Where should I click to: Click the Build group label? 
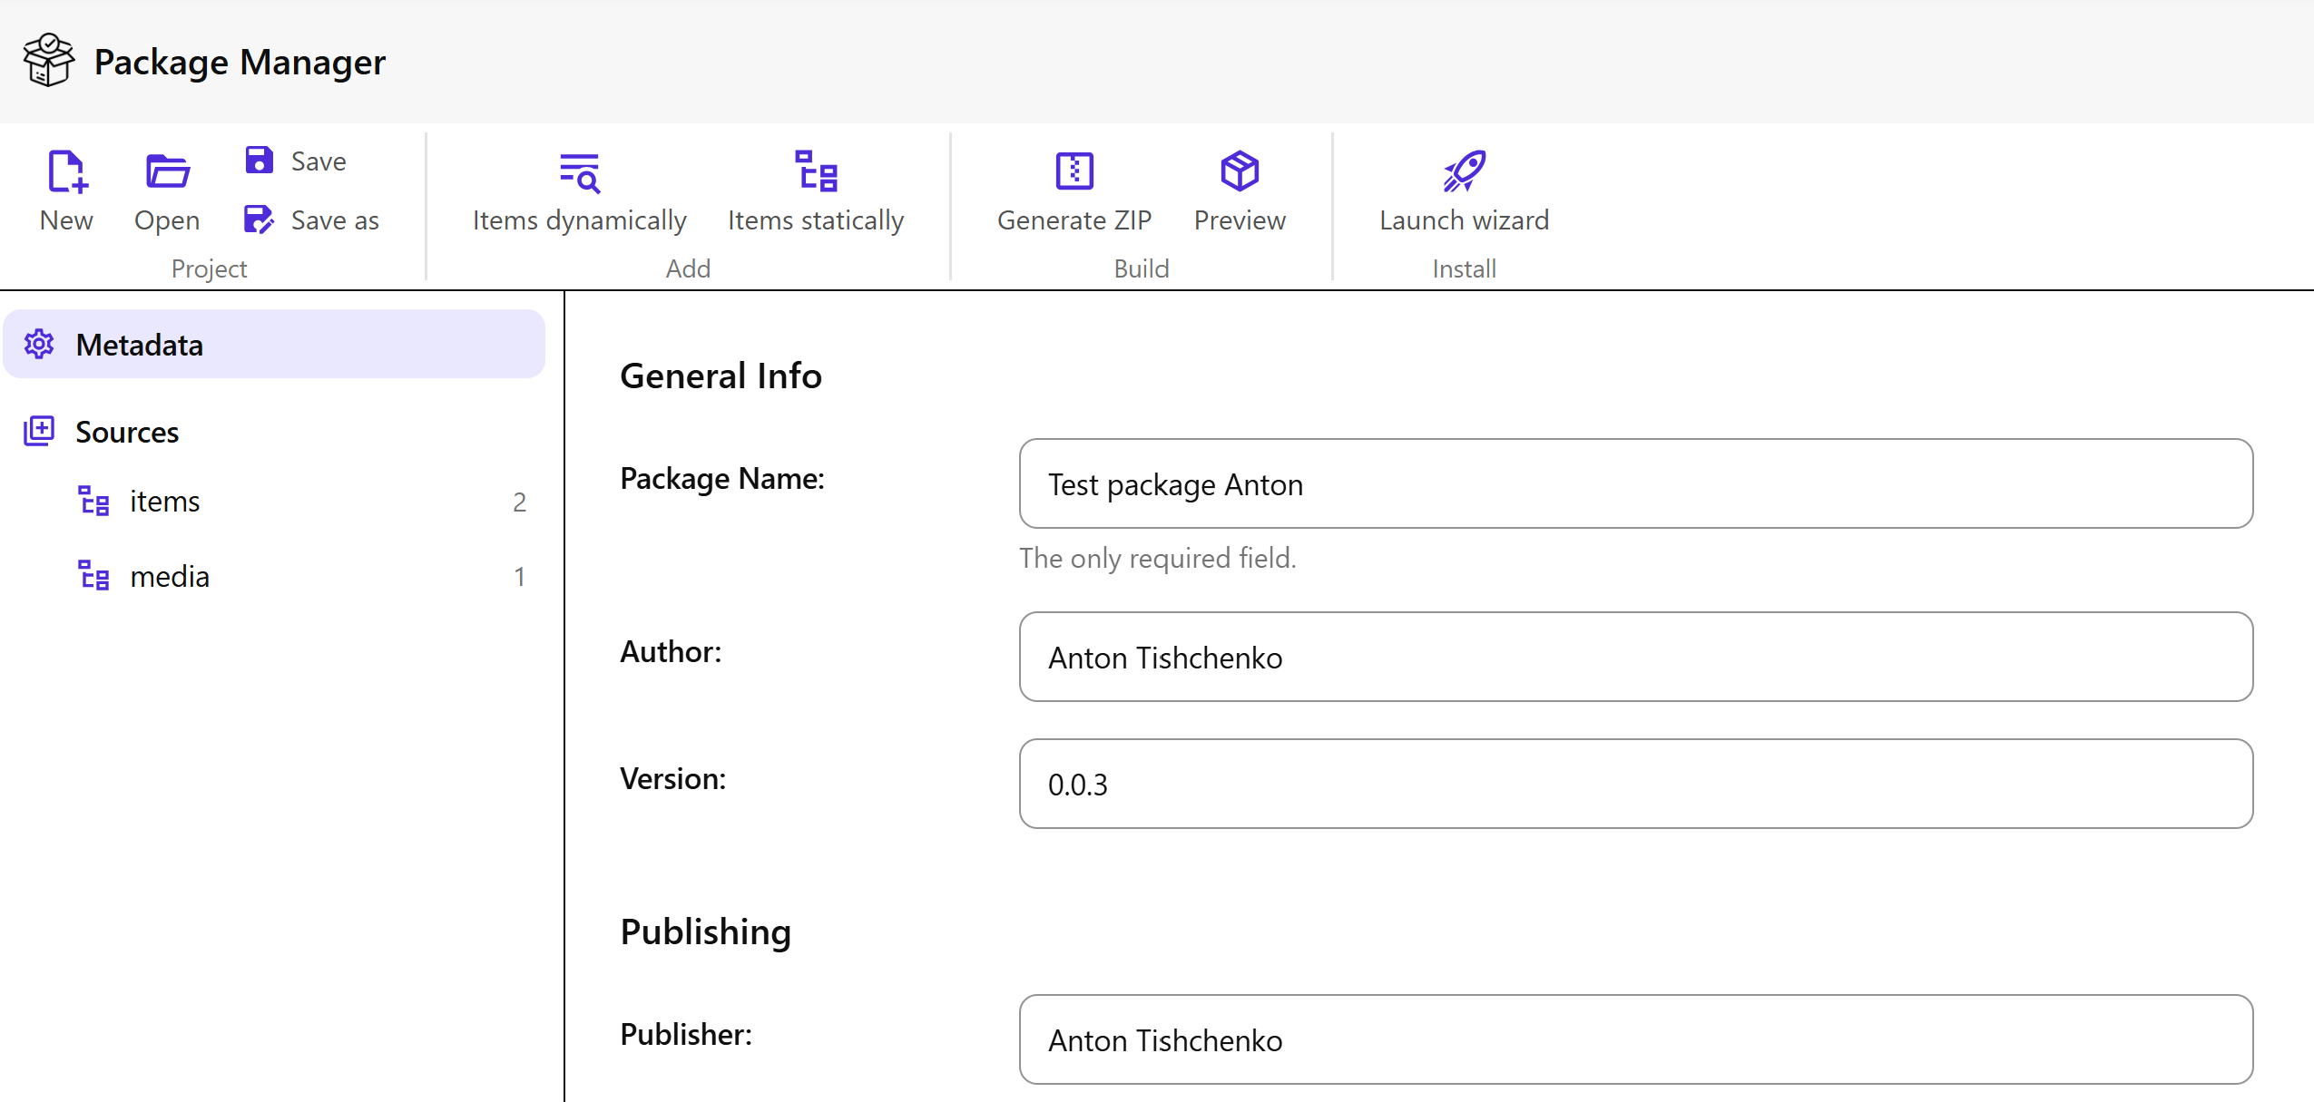[x=1142, y=268]
